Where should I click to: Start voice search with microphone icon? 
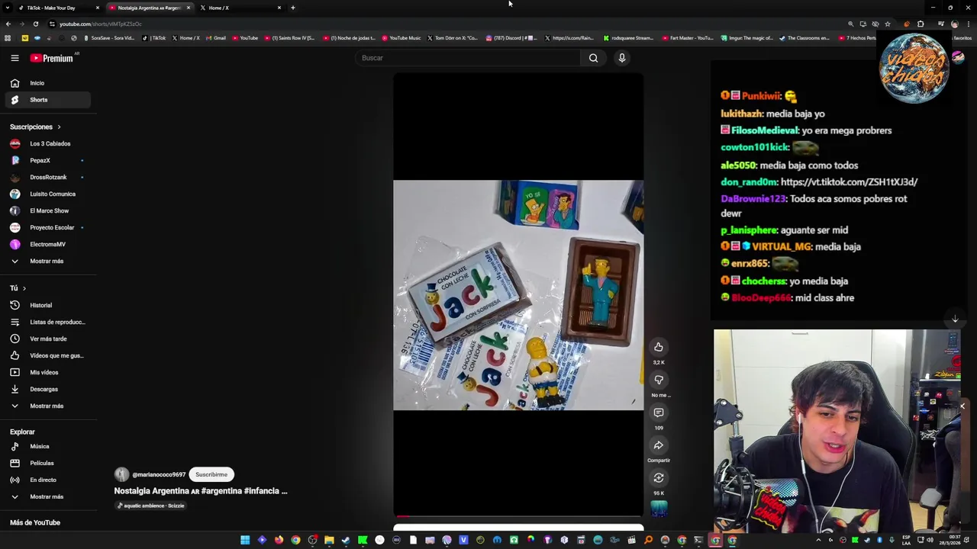622,58
